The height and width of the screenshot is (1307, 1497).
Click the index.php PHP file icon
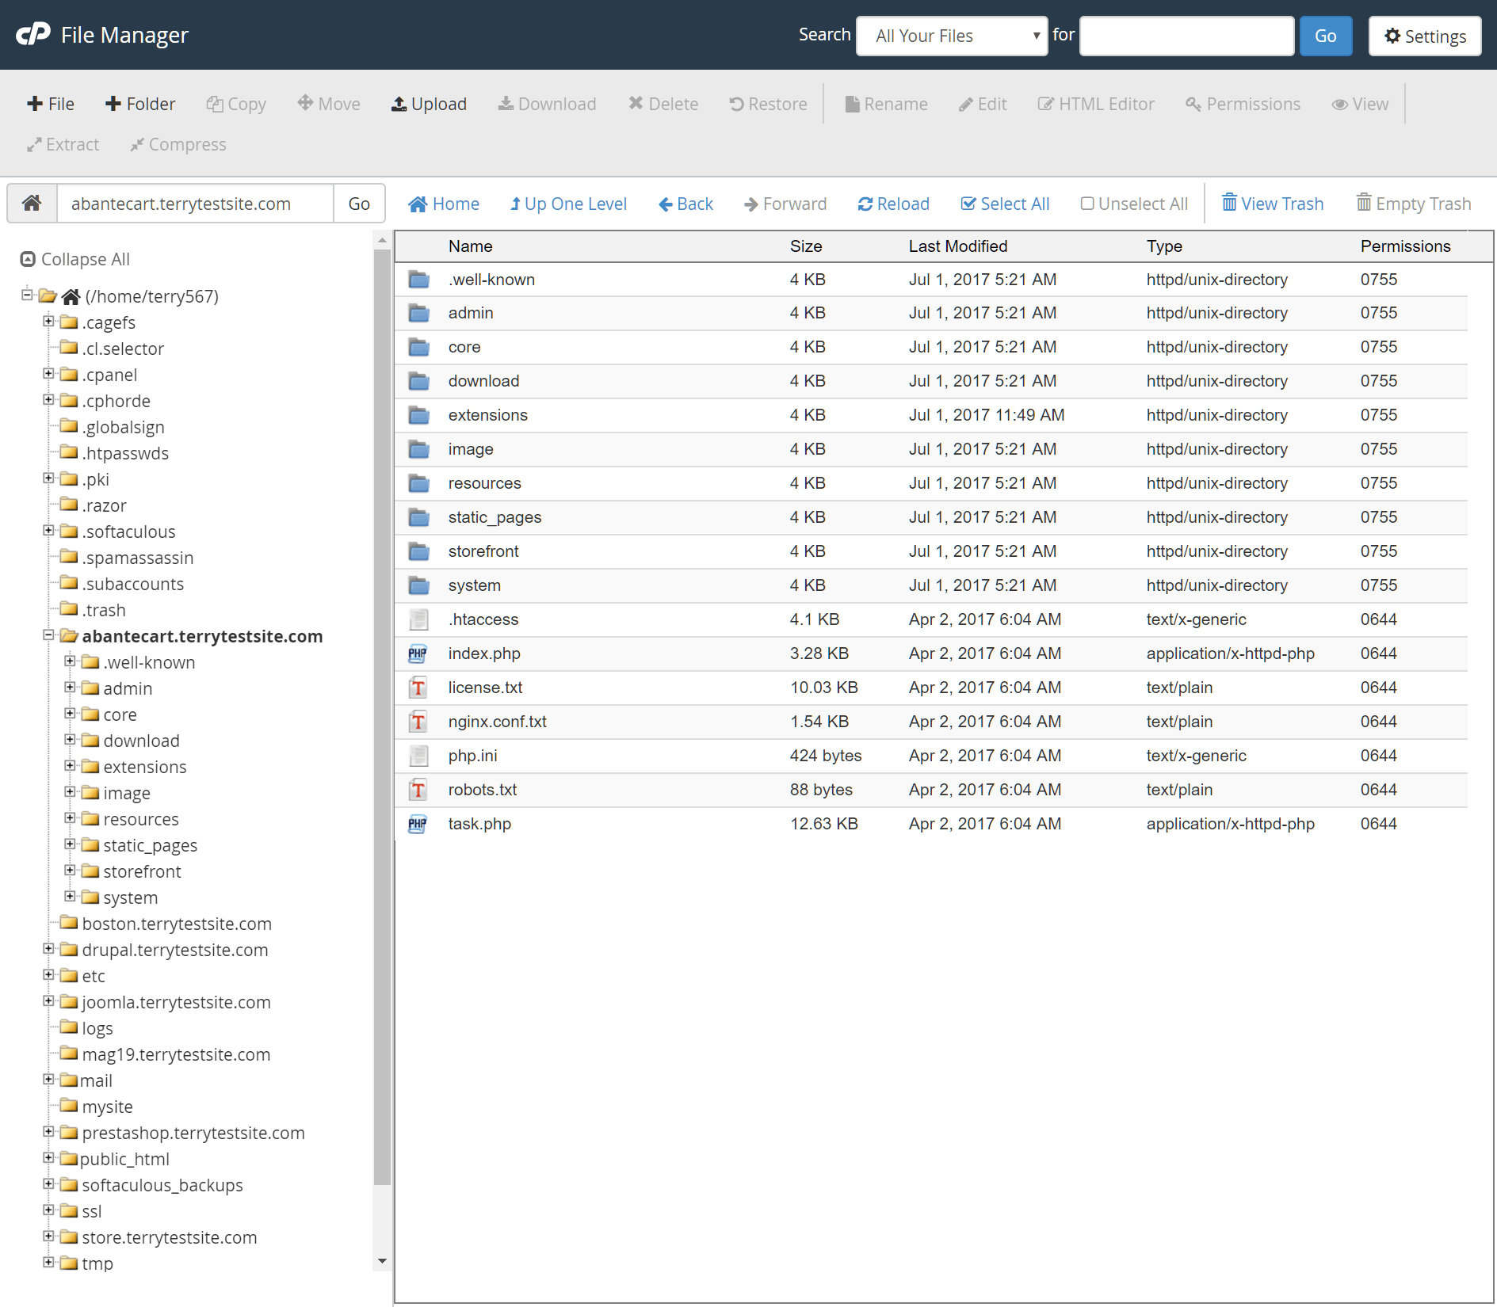click(418, 653)
